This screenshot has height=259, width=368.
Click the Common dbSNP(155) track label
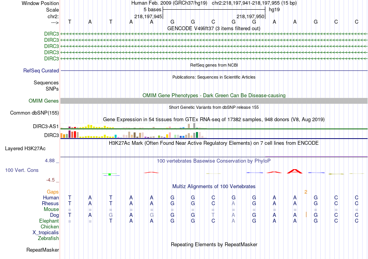34,113
